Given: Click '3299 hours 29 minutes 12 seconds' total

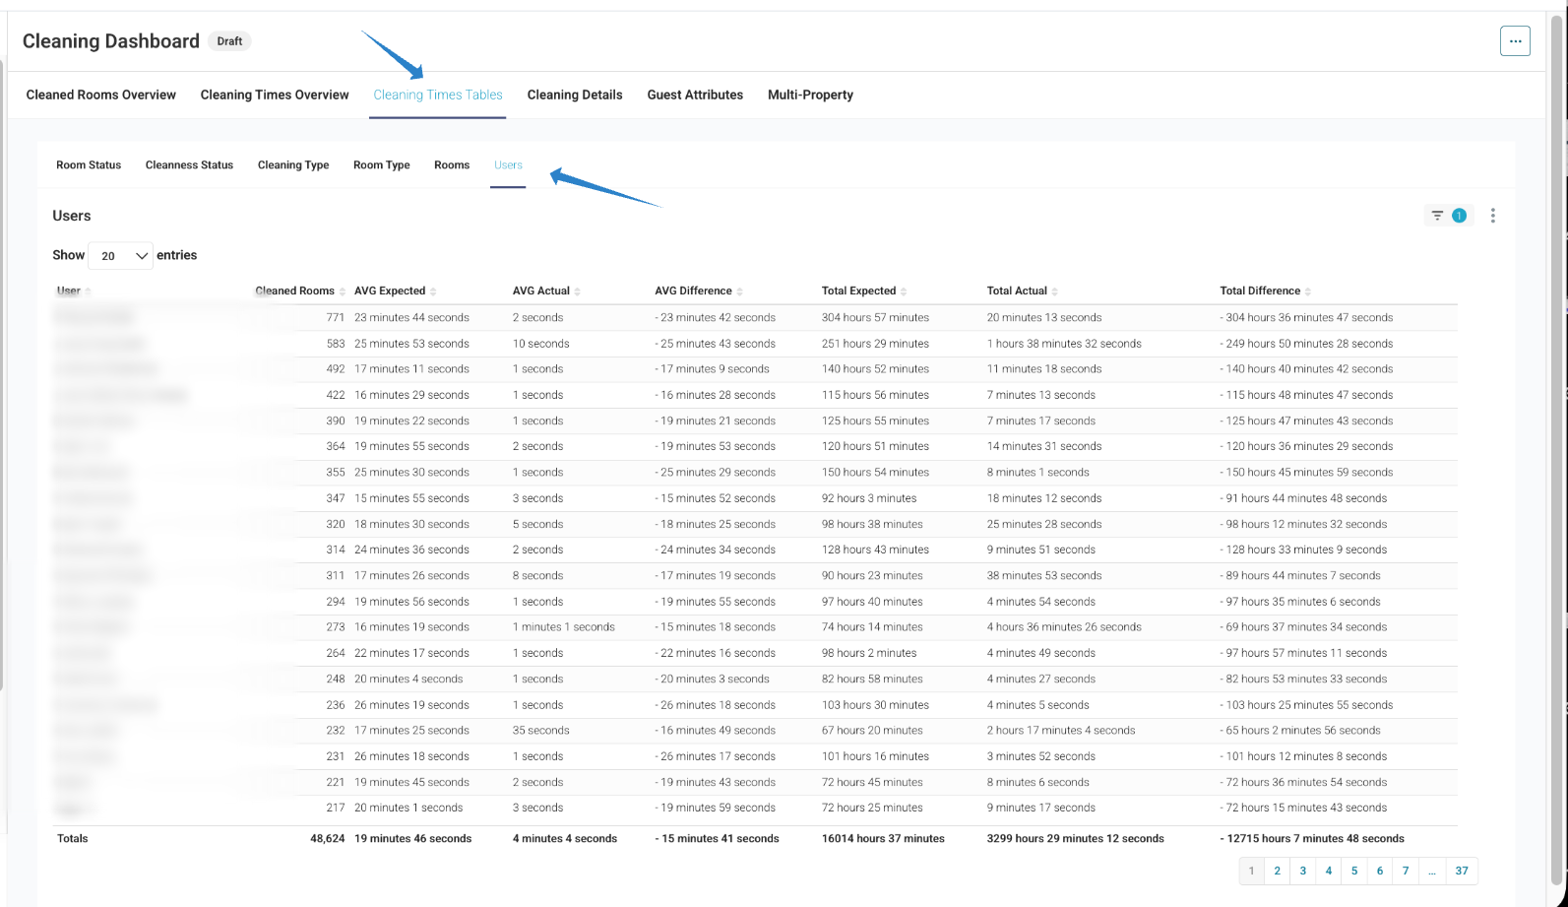Looking at the screenshot, I should tap(1076, 839).
